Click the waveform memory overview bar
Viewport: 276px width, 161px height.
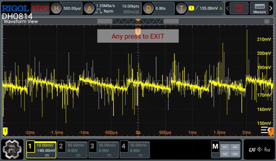[138, 21]
